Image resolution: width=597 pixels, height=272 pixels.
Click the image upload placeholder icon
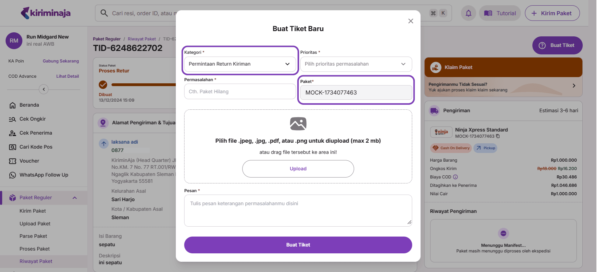point(298,124)
